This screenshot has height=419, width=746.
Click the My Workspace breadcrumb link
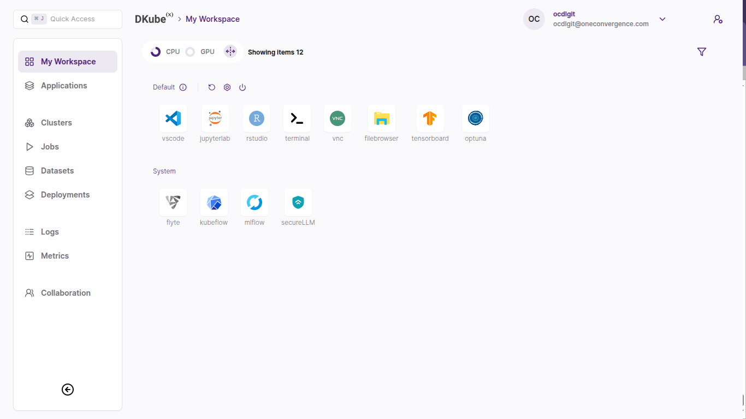click(x=212, y=19)
